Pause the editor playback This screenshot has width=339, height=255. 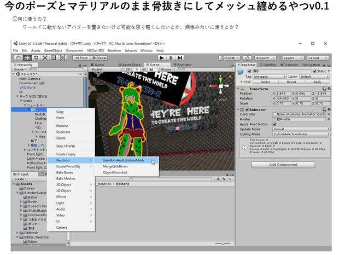(x=171, y=58)
